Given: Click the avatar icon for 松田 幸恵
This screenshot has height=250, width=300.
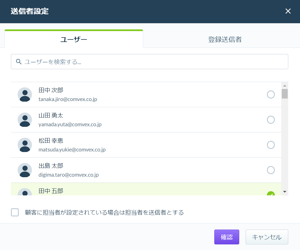Looking at the screenshot, I should click(x=25, y=145).
